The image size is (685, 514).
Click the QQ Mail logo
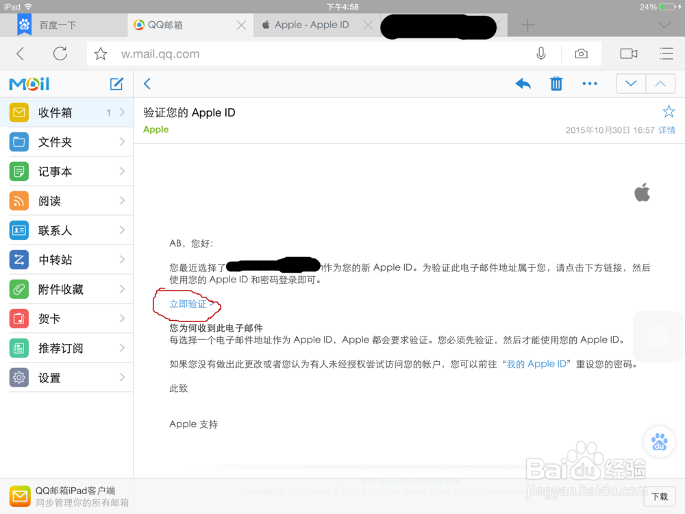point(29,84)
